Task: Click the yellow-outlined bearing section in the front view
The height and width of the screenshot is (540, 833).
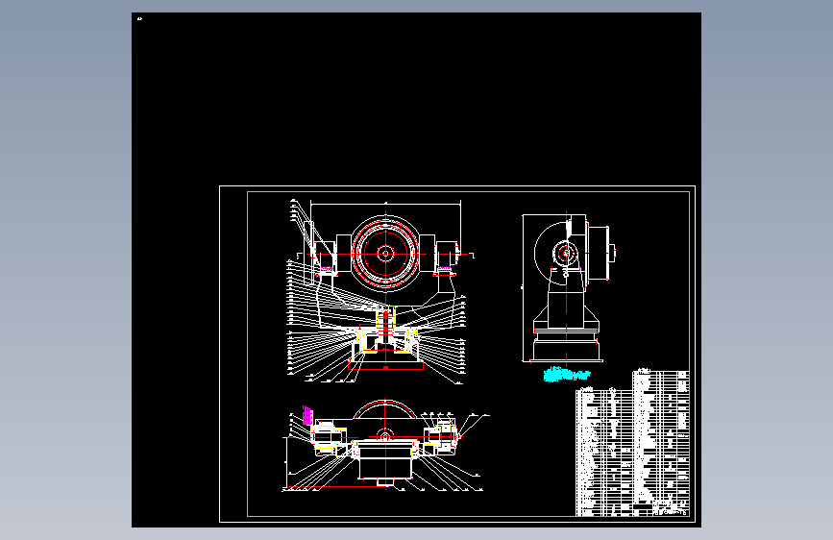Action: click(385, 340)
